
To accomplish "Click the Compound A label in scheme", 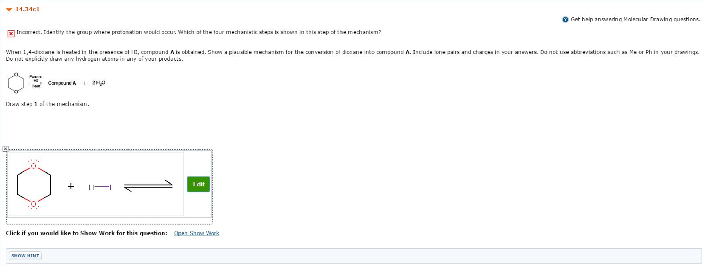I will point(62,83).
